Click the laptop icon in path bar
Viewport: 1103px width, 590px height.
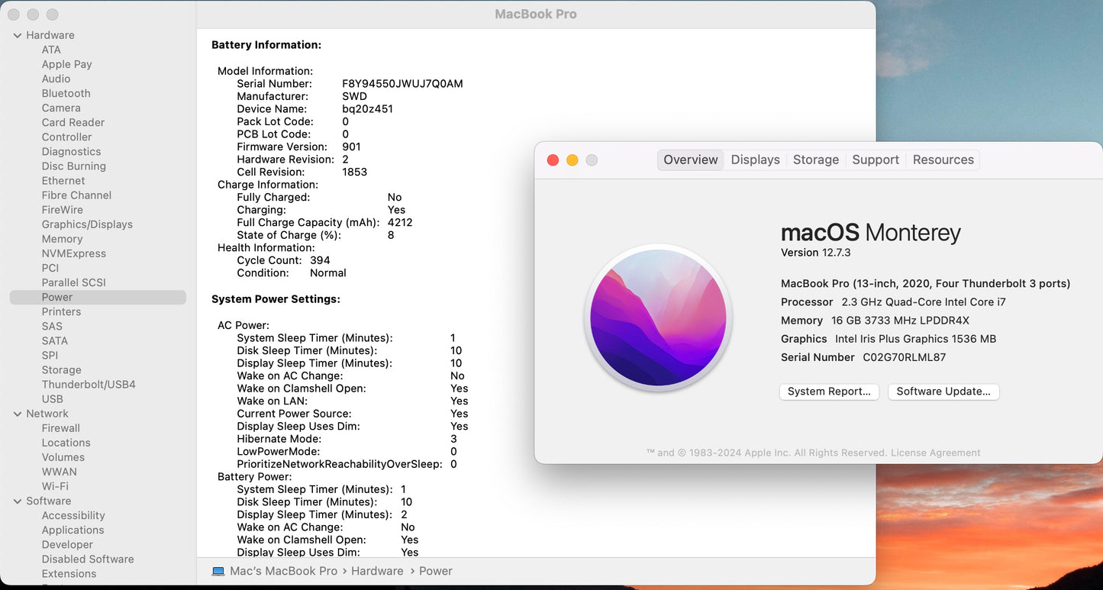218,571
